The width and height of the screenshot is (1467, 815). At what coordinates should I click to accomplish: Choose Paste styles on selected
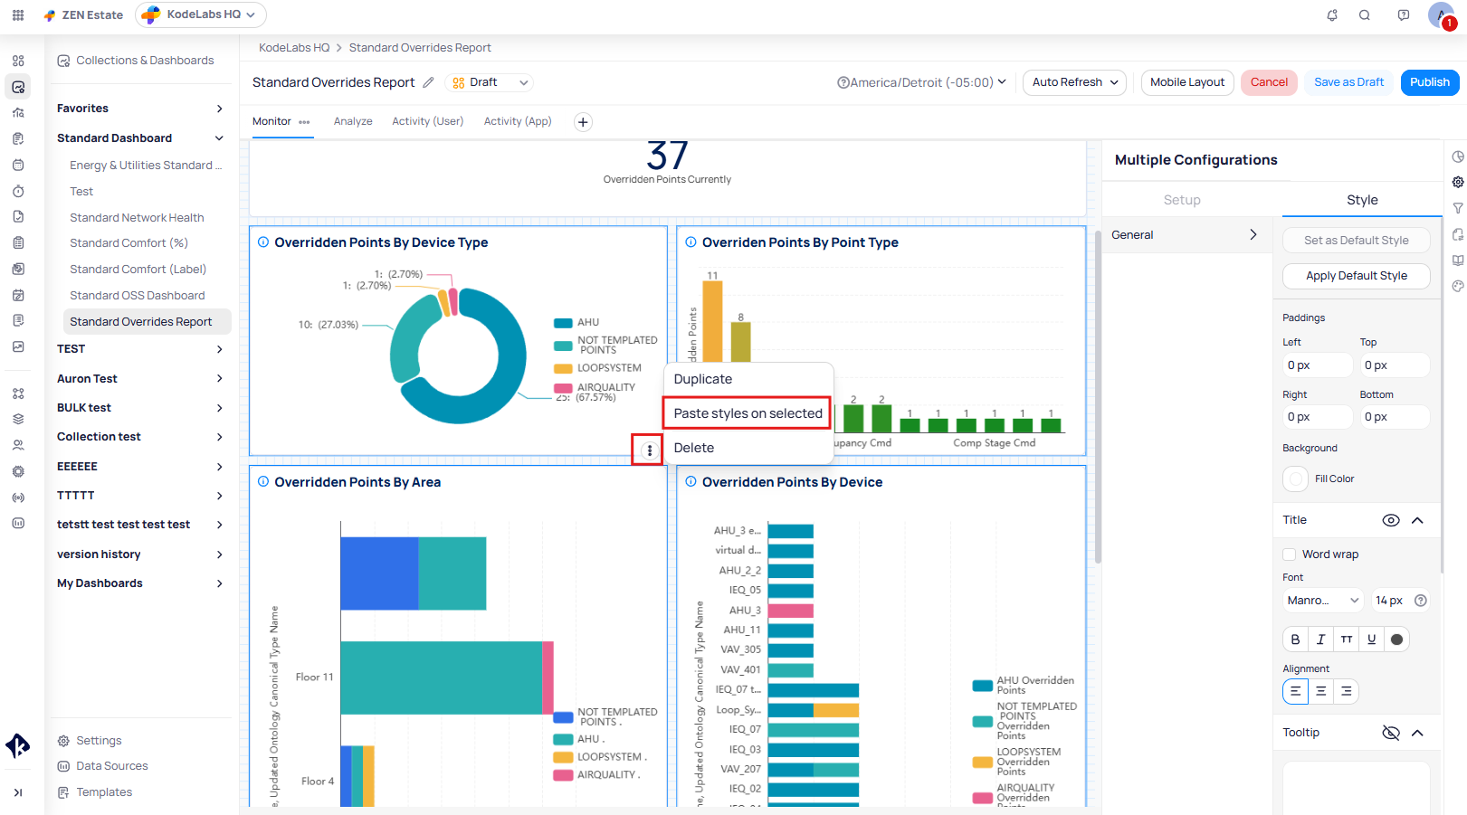pyautogui.click(x=748, y=413)
